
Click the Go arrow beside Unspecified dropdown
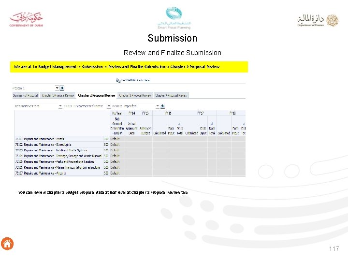tap(162, 106)
